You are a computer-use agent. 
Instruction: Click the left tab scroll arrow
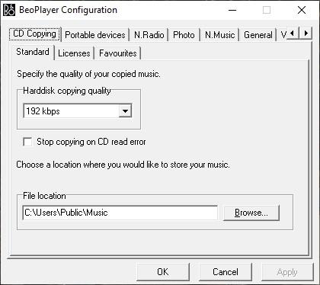pos(293,34)
